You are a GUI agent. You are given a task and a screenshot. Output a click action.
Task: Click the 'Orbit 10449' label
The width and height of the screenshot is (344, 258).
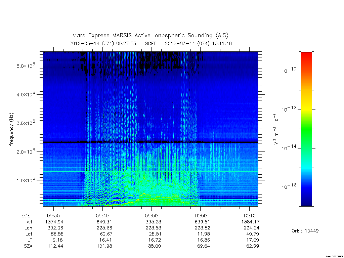(x=305, y=231)
